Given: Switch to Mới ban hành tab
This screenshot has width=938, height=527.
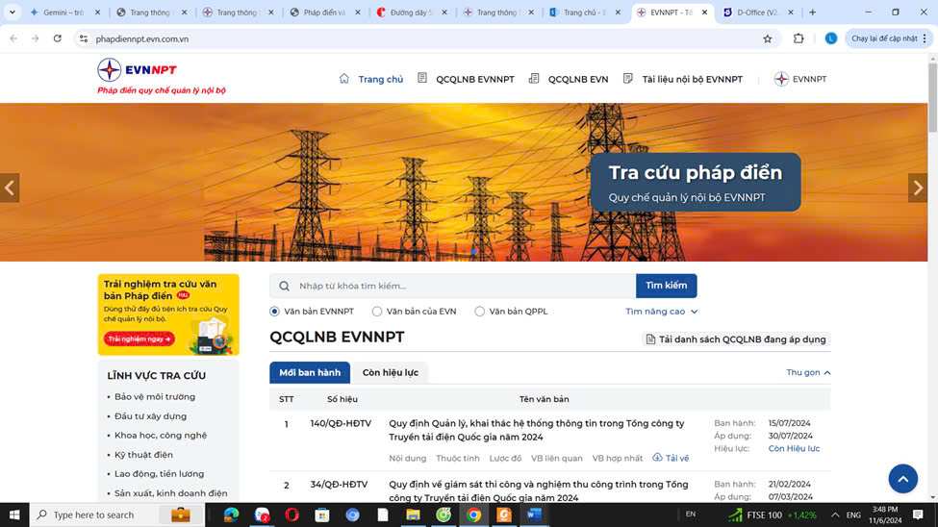Looking at the screenshot, I should 310,372.
